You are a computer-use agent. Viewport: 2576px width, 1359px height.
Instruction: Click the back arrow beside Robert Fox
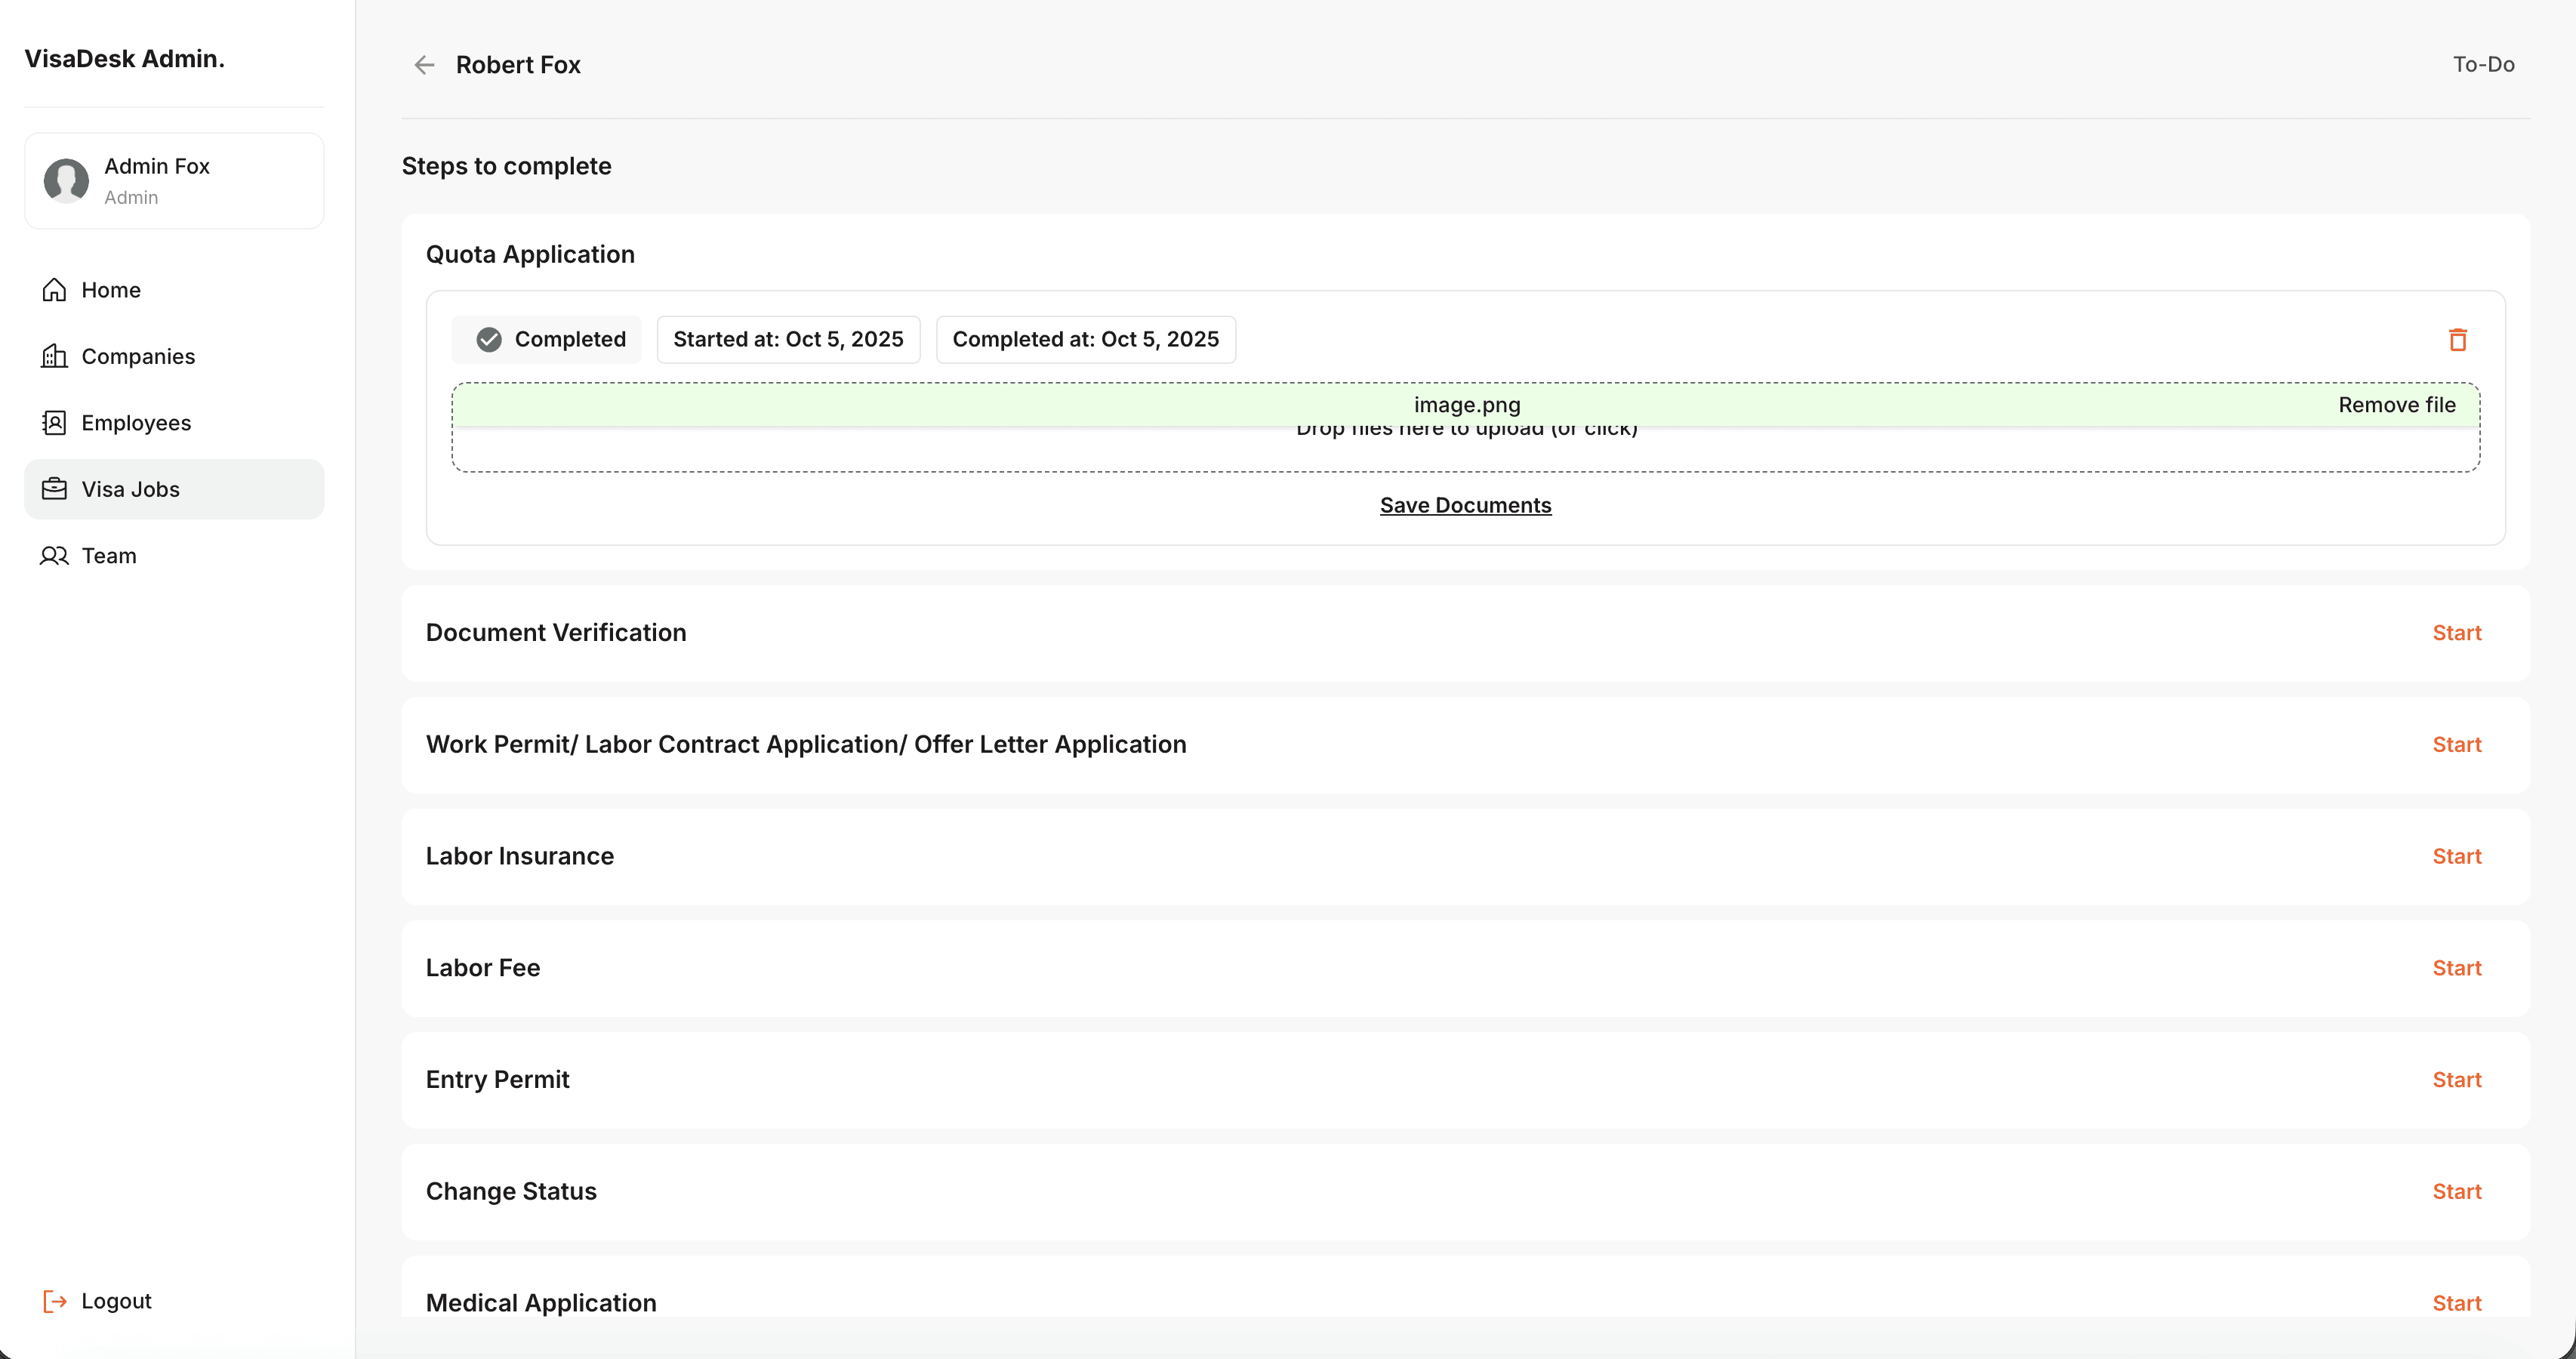[424, 65]
